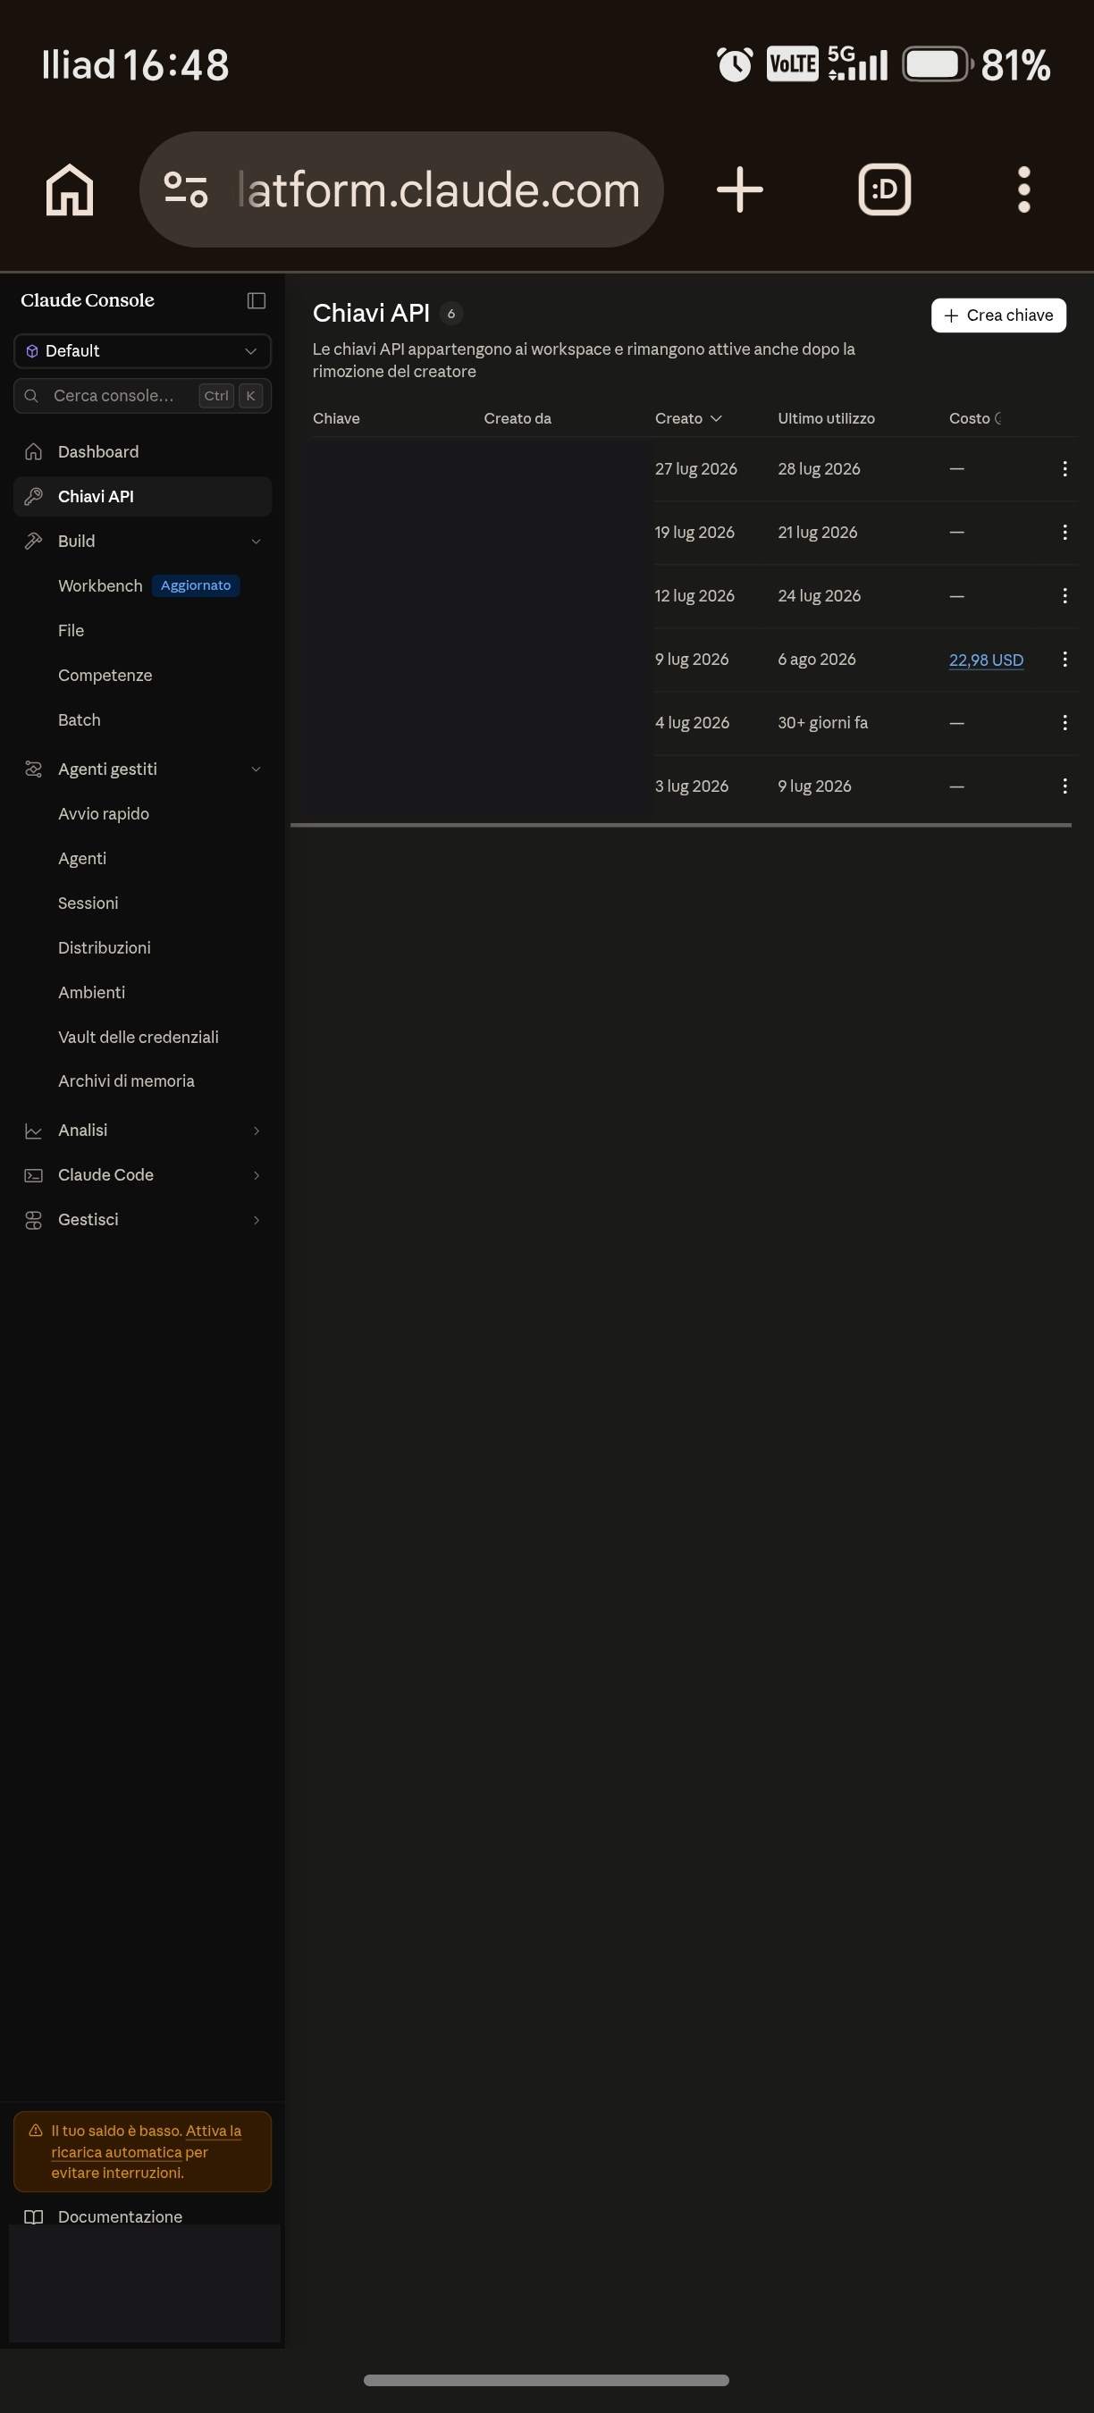Viewport: 1094px width, 2413px height.
Task: Open Batch in the sidebar
Action: [80, 720]
